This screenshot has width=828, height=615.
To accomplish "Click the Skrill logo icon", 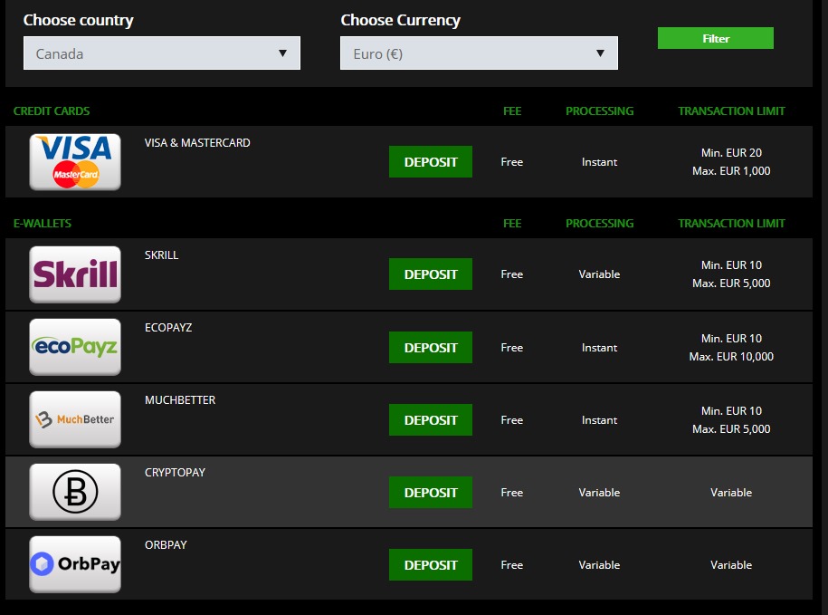I will click(75, 274).
